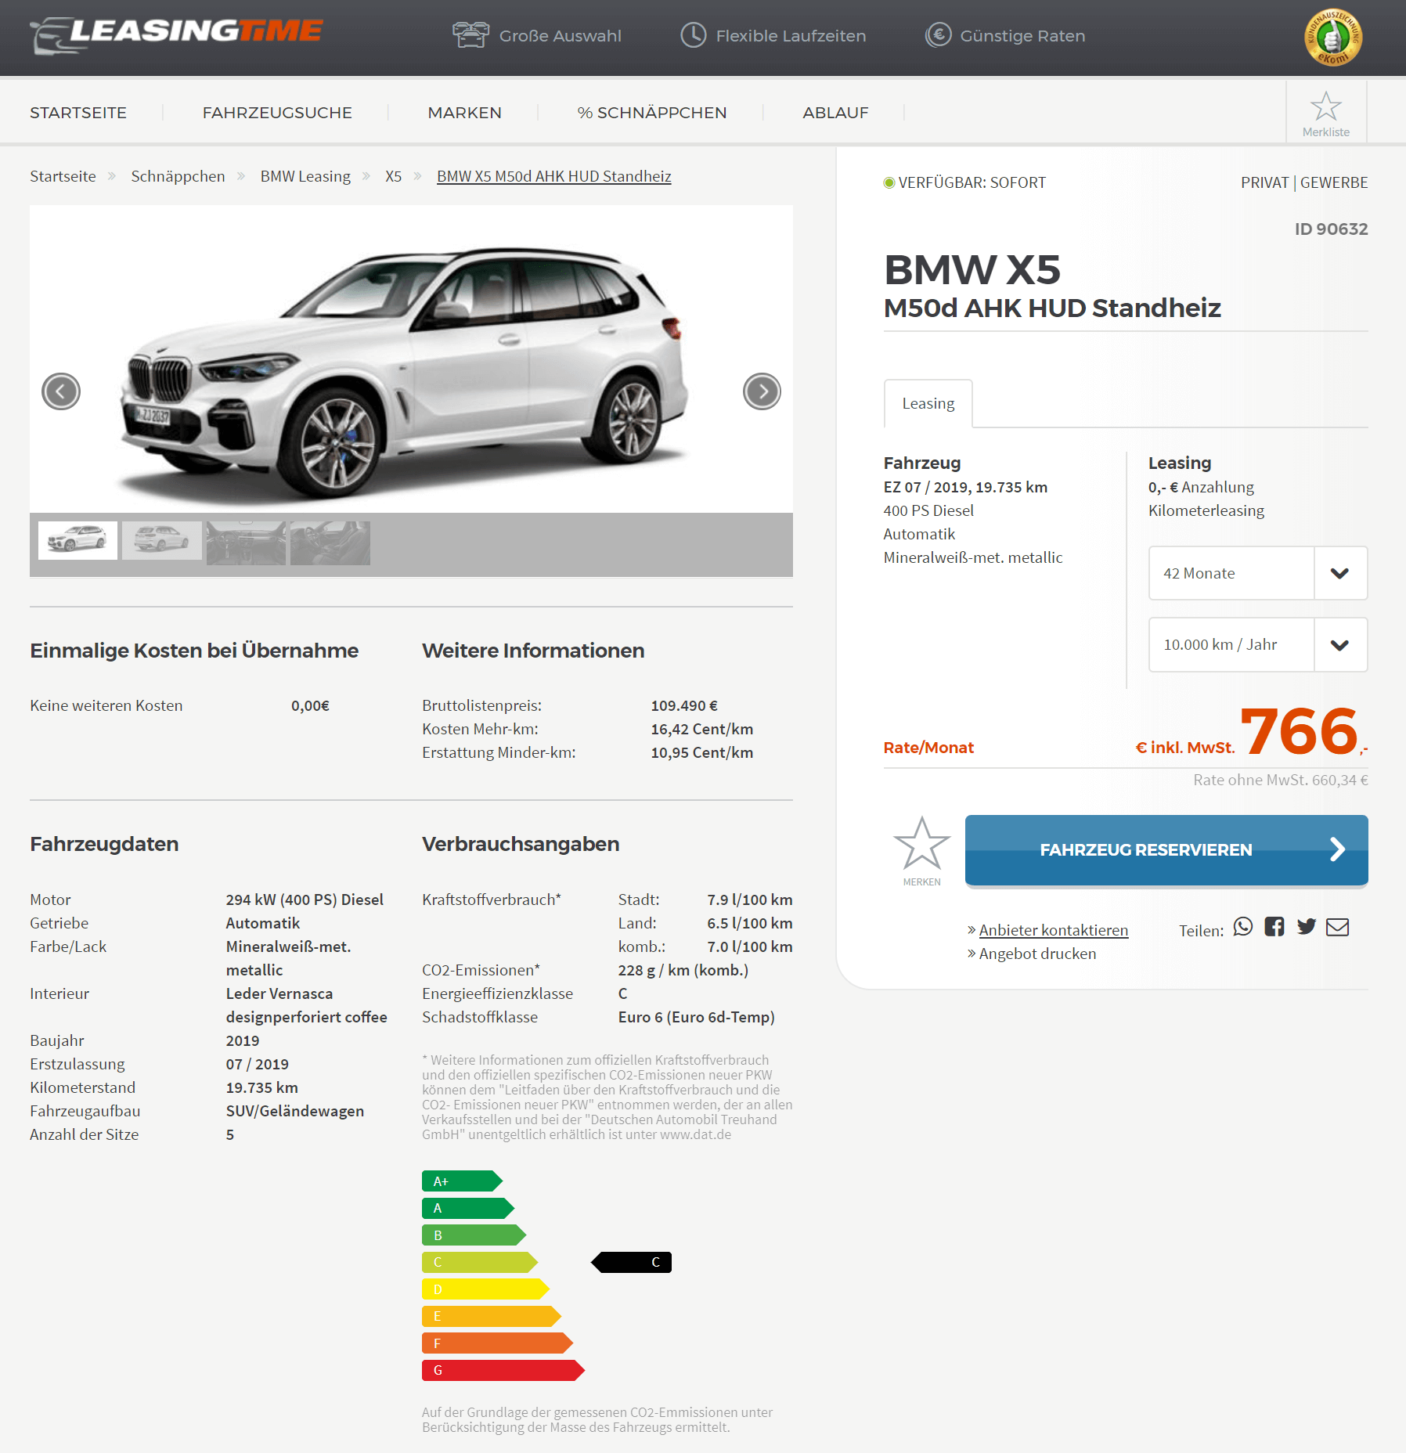Click Startseite breadcrumb
The width and height of the screenshot is (1406, 1453).
pos(63,176)
